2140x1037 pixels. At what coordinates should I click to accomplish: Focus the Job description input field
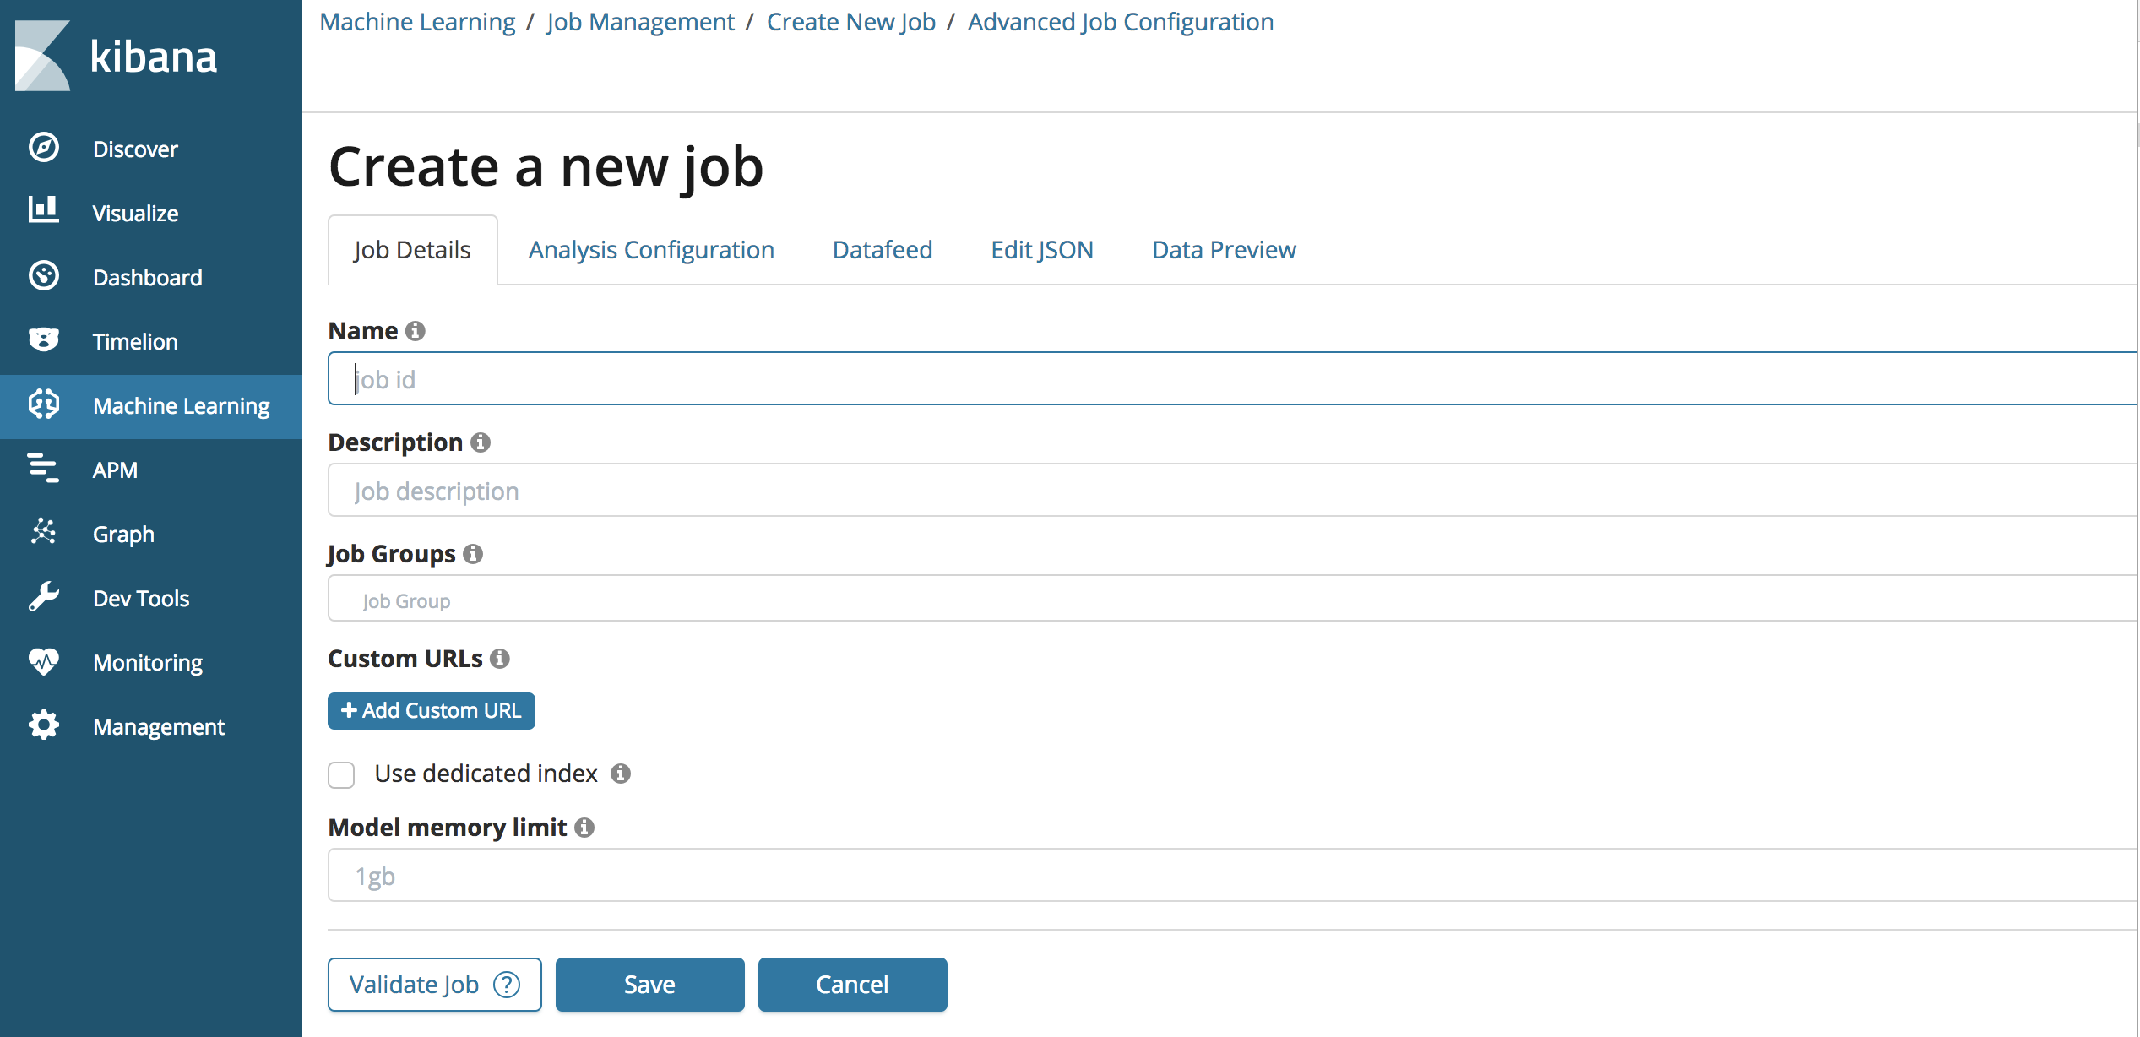point(1231,491)
